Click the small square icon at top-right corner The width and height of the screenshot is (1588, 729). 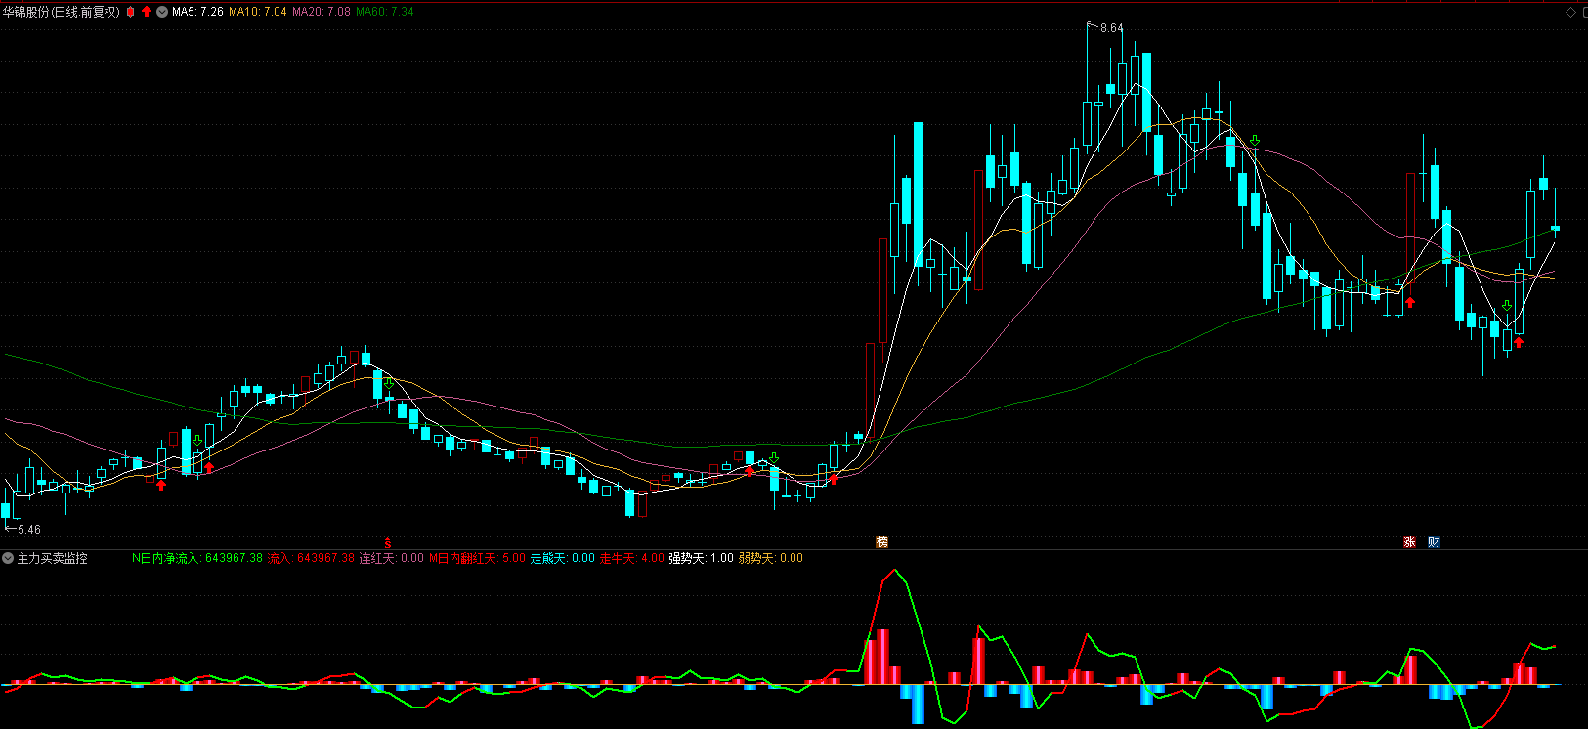pos(1583,12)
